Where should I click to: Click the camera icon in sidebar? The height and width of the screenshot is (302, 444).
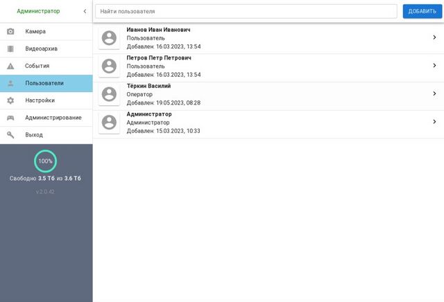[x=10, y=31]
